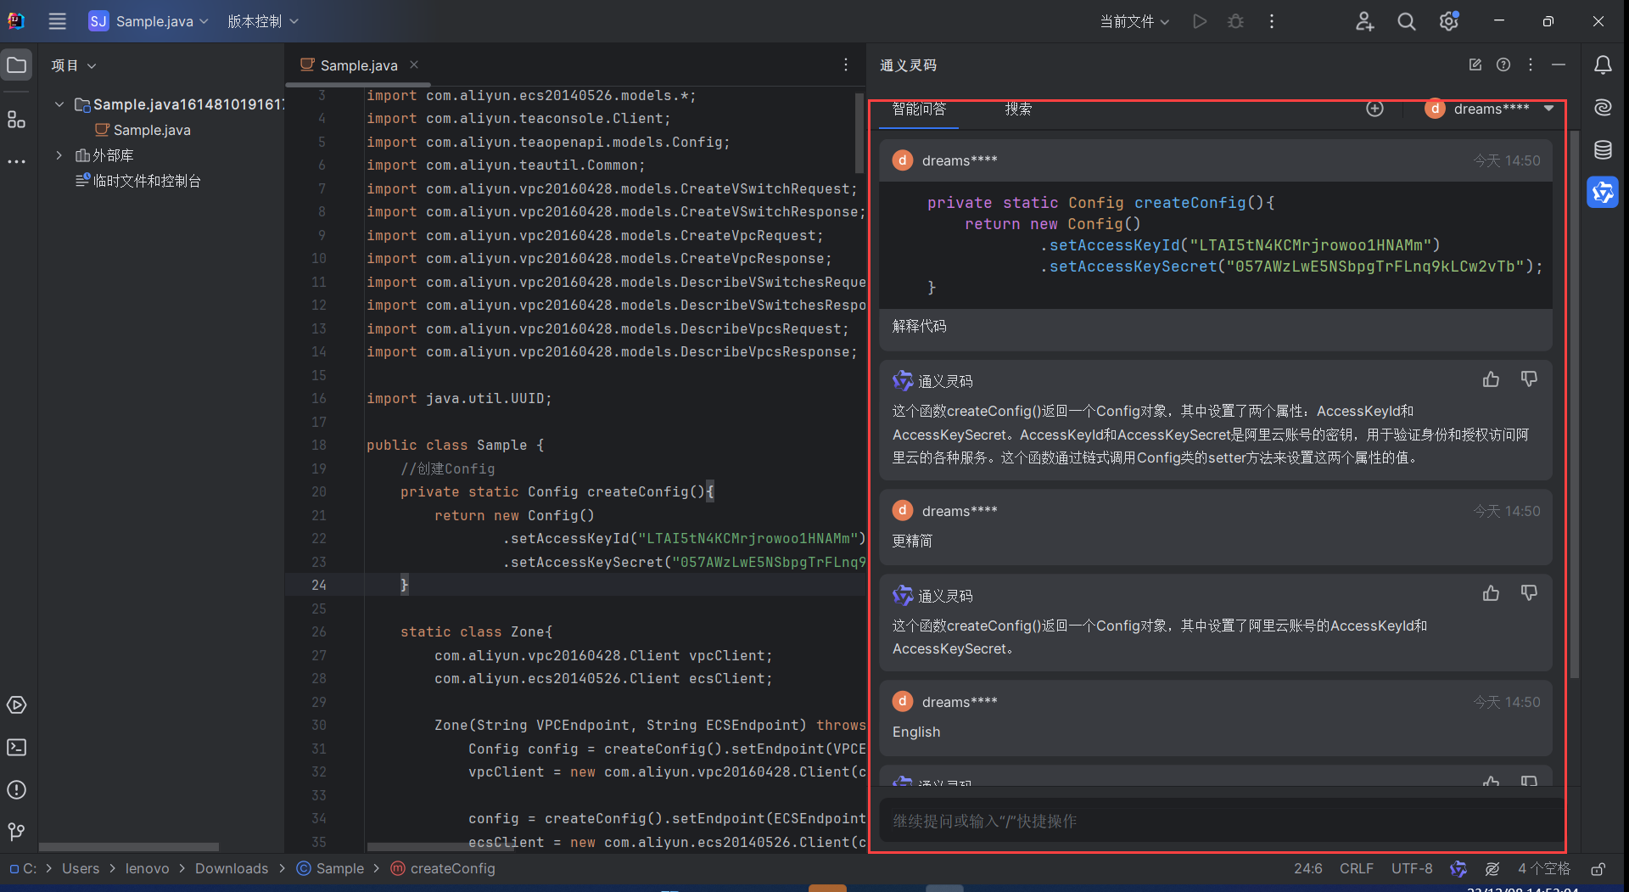Expand the 外部库 tree node
The height and width of the screenshot is (892, 1629).
(x=59, y=155)
